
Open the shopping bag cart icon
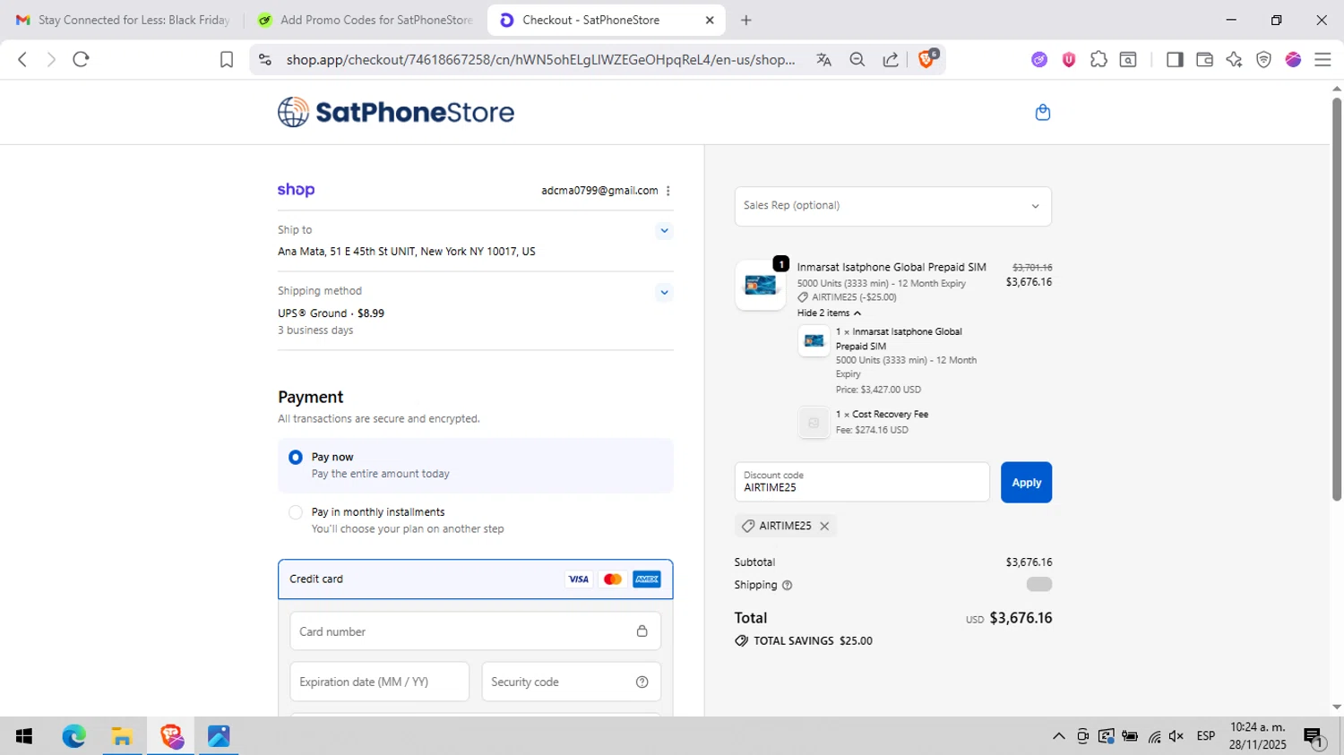pyautogui.click(x=1042, y=112)
